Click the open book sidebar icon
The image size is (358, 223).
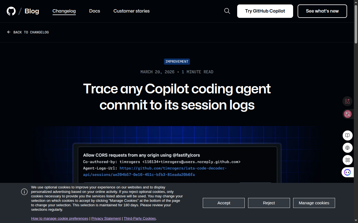pyautogui.click(x=347, y=135)
